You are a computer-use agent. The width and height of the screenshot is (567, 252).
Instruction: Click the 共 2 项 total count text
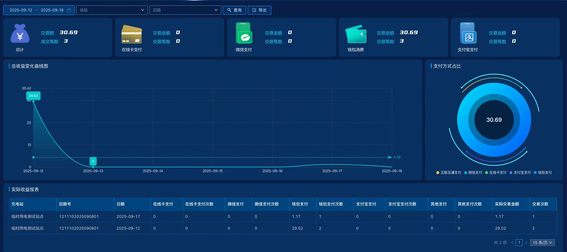[500, 243]
